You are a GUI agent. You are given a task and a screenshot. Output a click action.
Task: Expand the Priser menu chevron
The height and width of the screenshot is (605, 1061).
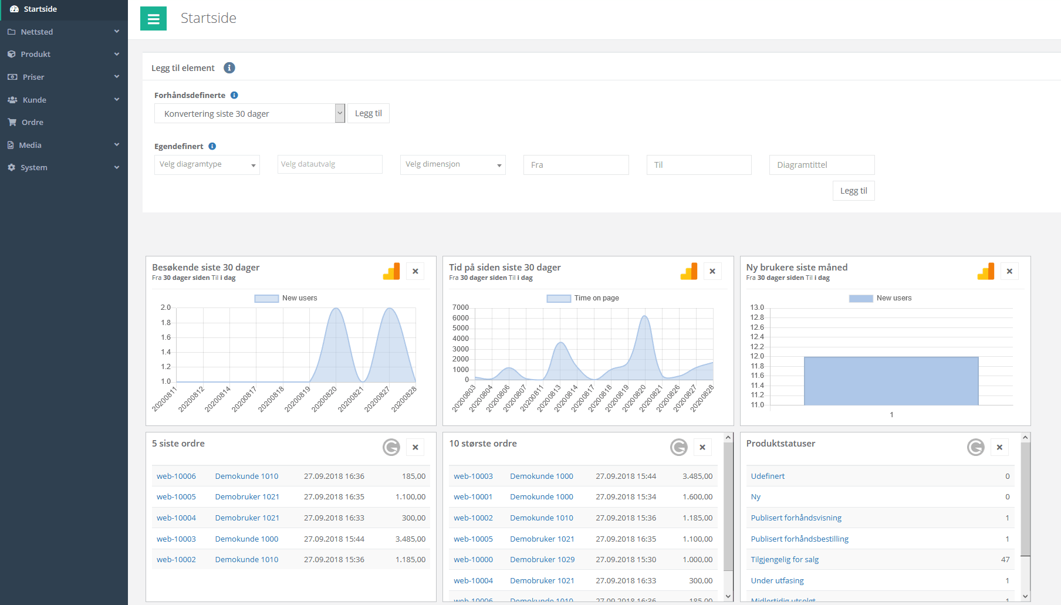click(117, 77)
